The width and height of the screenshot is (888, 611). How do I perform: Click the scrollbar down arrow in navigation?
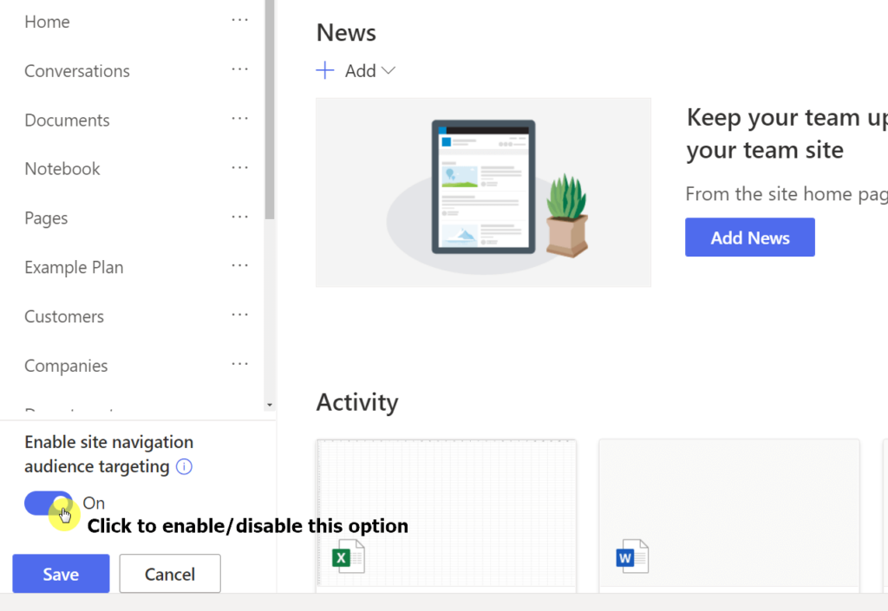click(270, 405)
